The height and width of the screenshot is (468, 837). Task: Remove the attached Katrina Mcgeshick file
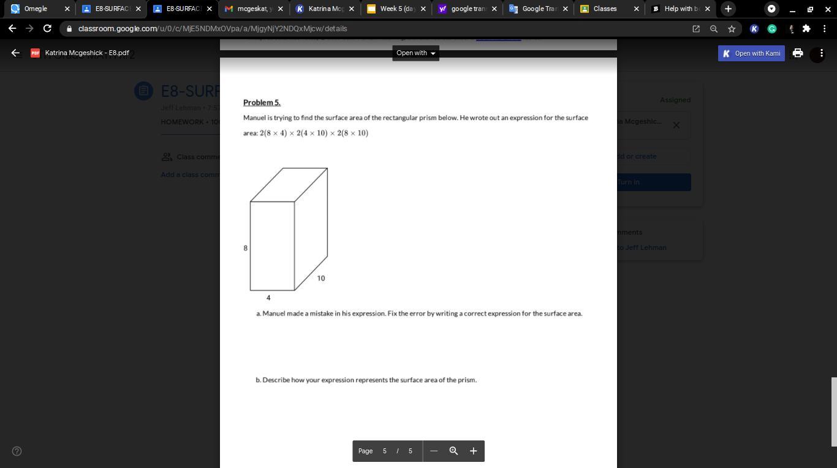(x=676, y=125)
